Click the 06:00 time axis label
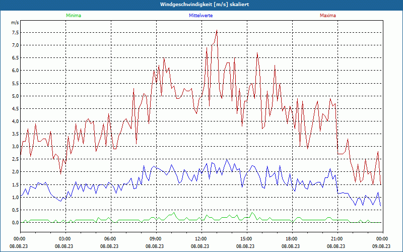Screen dimensions: 403x252 (111, 239)
